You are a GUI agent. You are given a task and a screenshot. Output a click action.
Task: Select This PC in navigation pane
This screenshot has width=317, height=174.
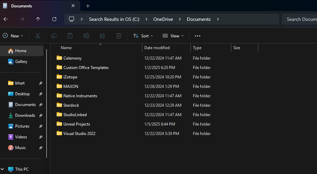pyautogui.click(x=22, y=169)
